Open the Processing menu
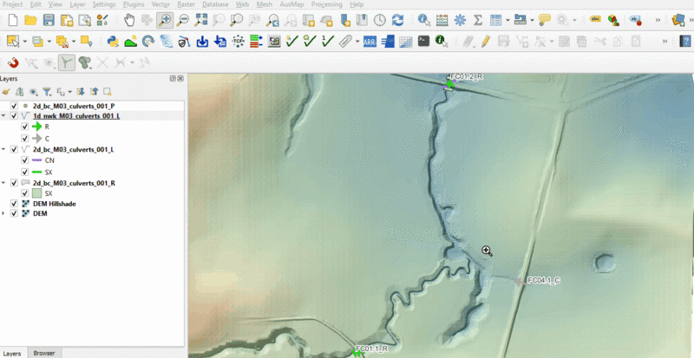The height and width of the screenshot is (358, 694). click(x=326, y=4)
